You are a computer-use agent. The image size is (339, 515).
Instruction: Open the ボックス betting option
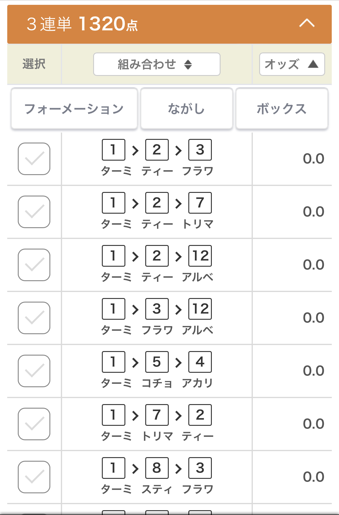(x=282, y=109)
